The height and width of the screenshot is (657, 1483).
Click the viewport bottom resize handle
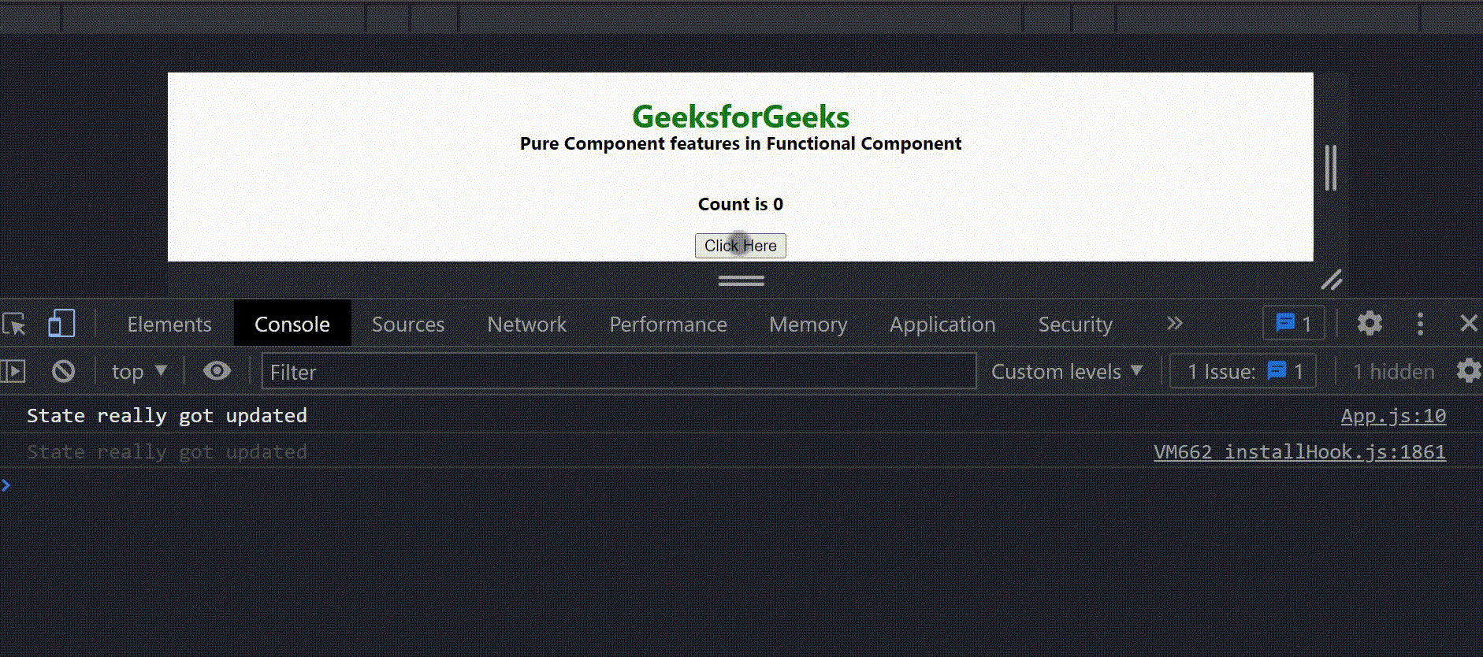pos(741,280)
